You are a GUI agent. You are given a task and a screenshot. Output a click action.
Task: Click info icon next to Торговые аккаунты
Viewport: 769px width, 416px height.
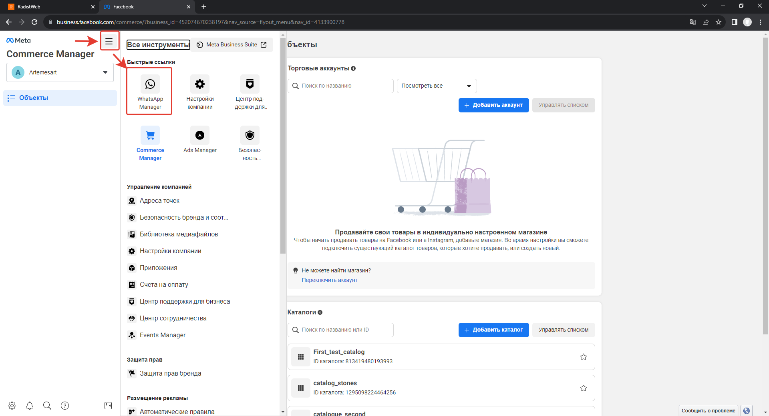coord(353,68)
